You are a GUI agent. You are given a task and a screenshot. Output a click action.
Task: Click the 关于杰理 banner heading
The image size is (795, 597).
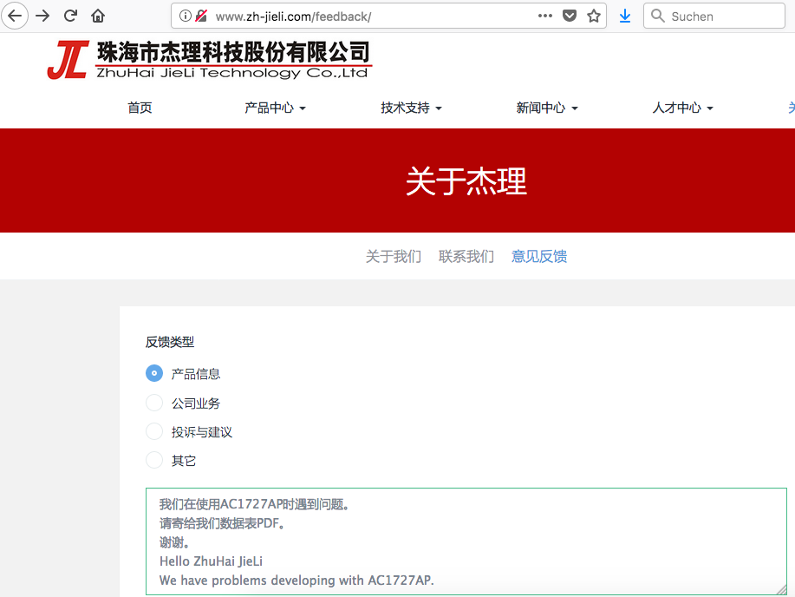coord(466,181)
